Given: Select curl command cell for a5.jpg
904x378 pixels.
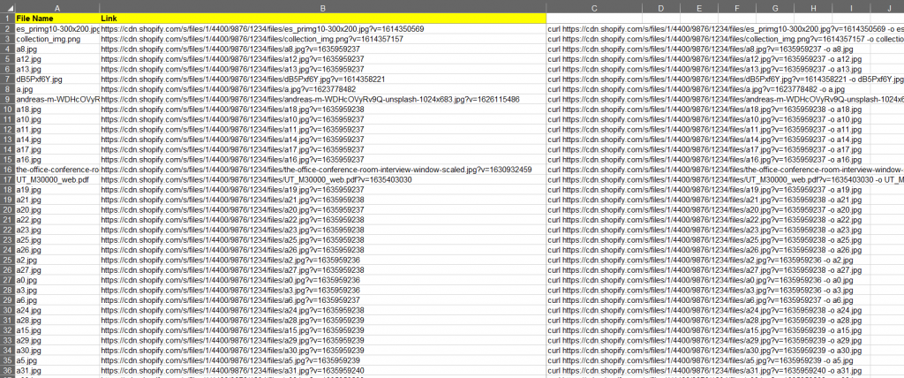Looking at the screenshot, I should pos(594,360).
